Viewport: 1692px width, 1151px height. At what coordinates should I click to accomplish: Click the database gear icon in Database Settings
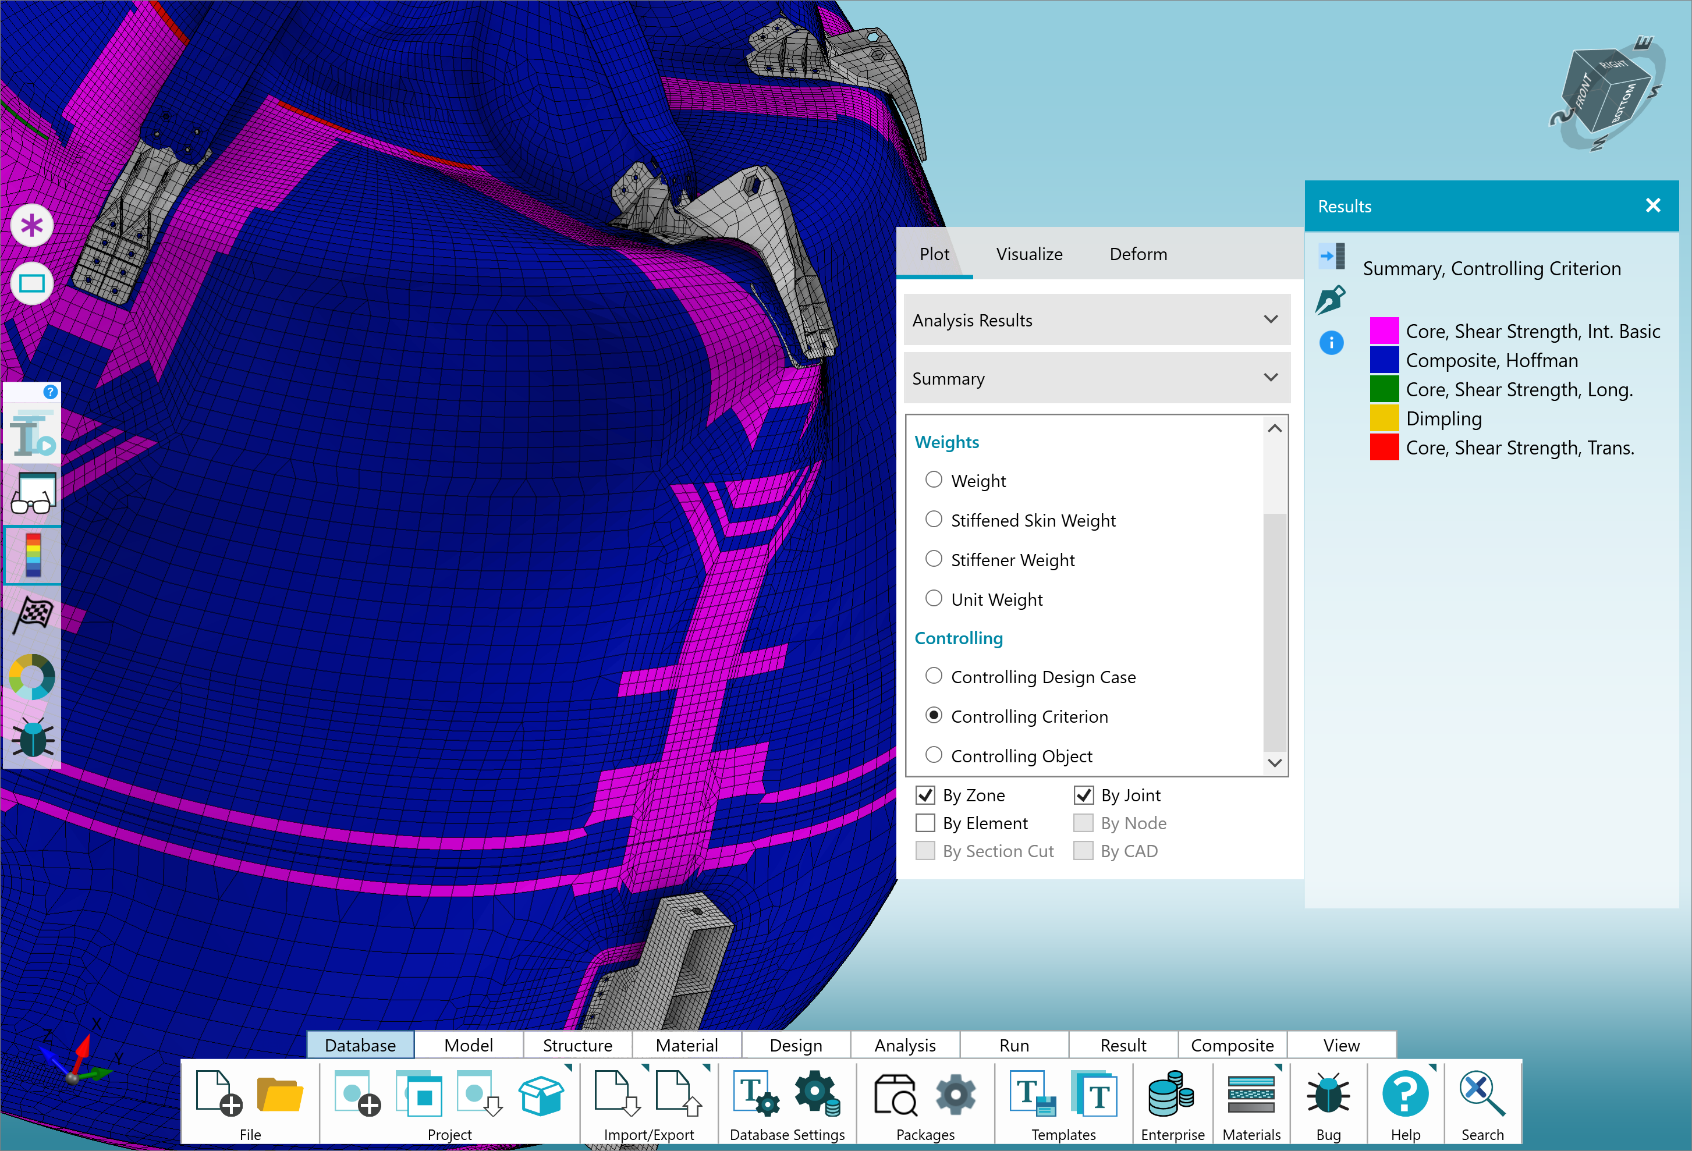coord(817,1093)
